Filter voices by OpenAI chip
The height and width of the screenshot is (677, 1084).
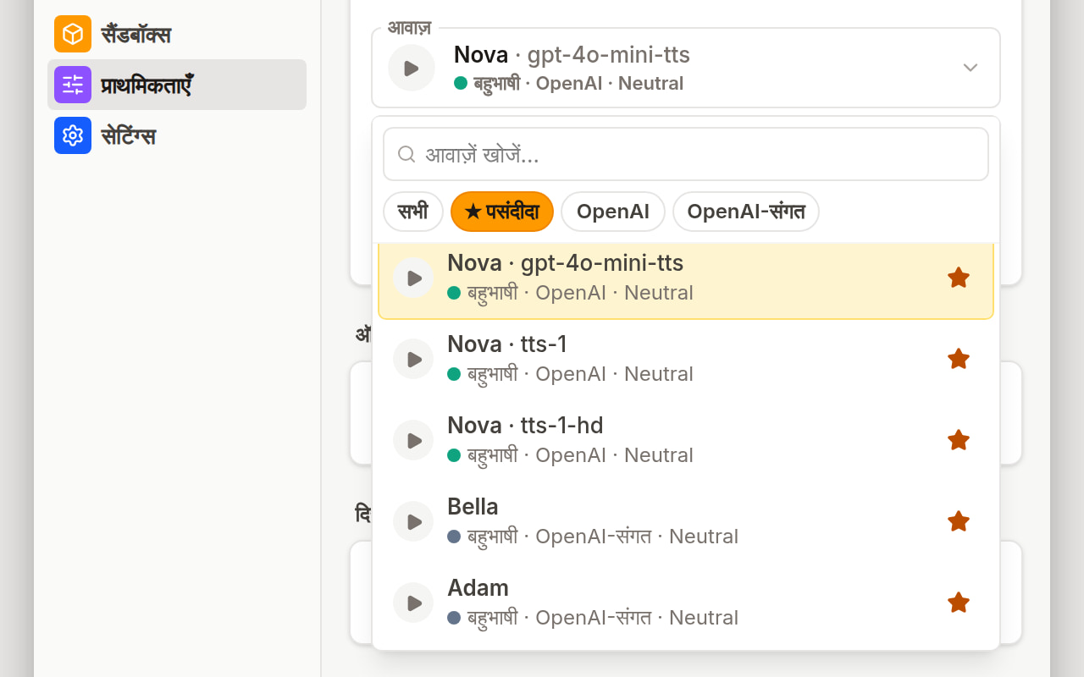[x=613, y=212]
